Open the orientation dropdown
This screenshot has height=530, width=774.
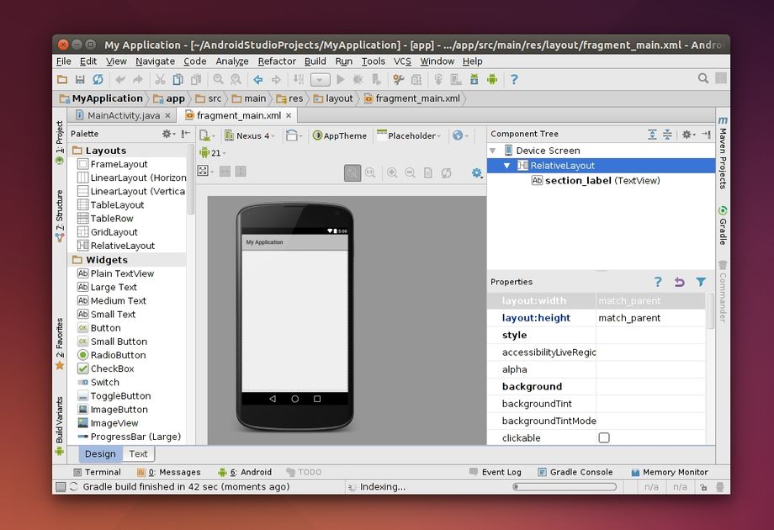tap(294, 135)
